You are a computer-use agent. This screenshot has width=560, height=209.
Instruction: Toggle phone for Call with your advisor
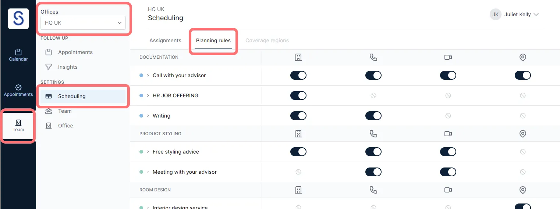[x=373, y=75]
